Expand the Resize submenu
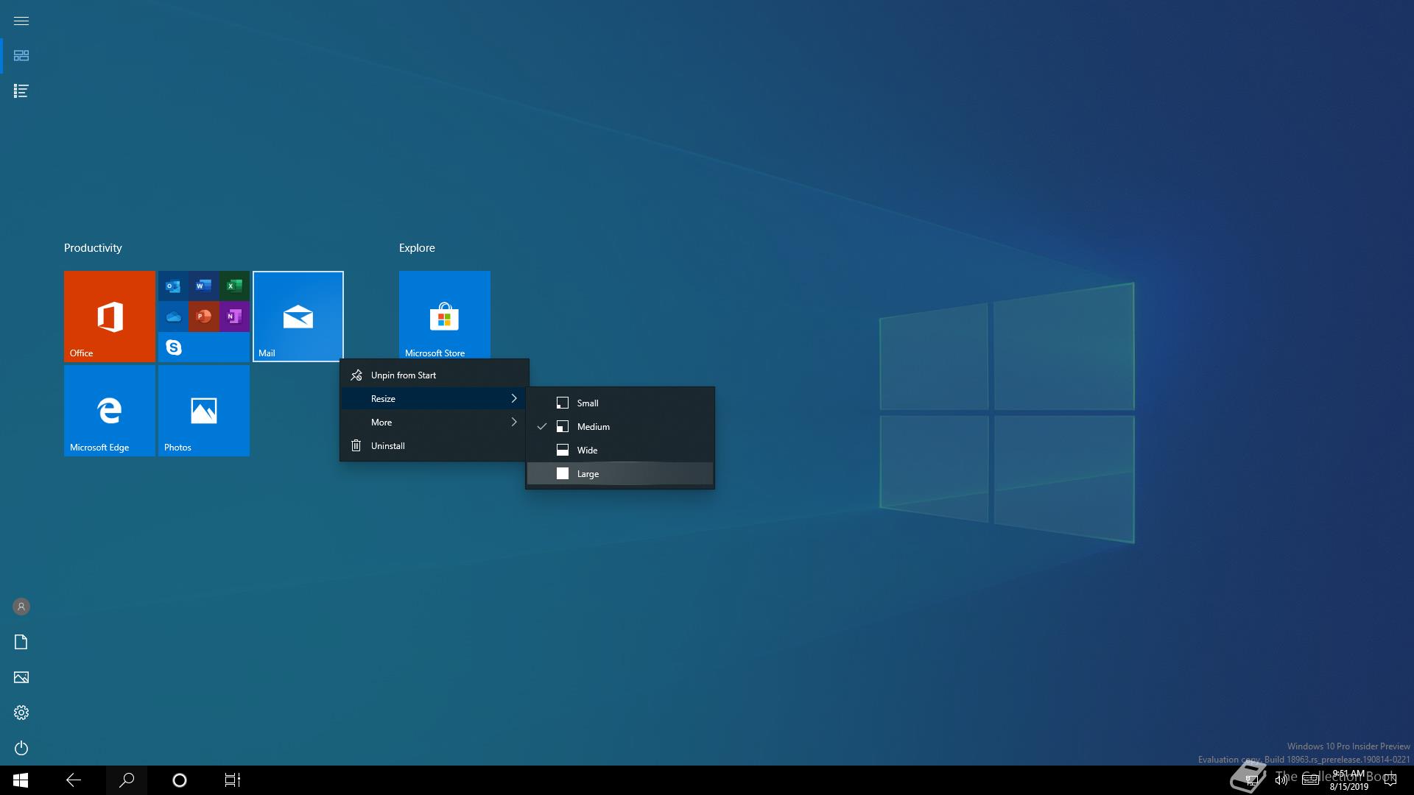Image resolution: width=1414 pixels, height=795 pixels. 435,399
